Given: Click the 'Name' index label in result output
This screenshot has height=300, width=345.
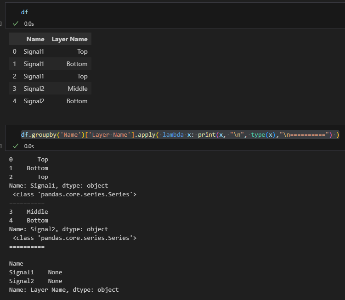Looking at the screenshot, I should 16,263.
